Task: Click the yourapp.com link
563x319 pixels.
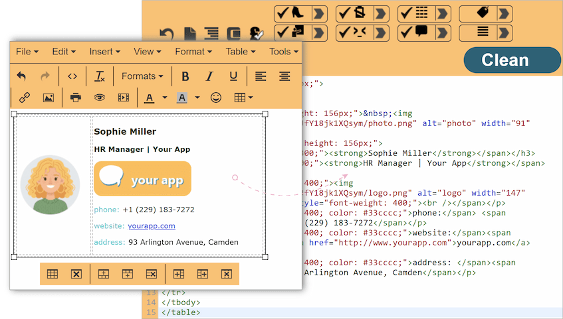Action: (x=152, y=226)
